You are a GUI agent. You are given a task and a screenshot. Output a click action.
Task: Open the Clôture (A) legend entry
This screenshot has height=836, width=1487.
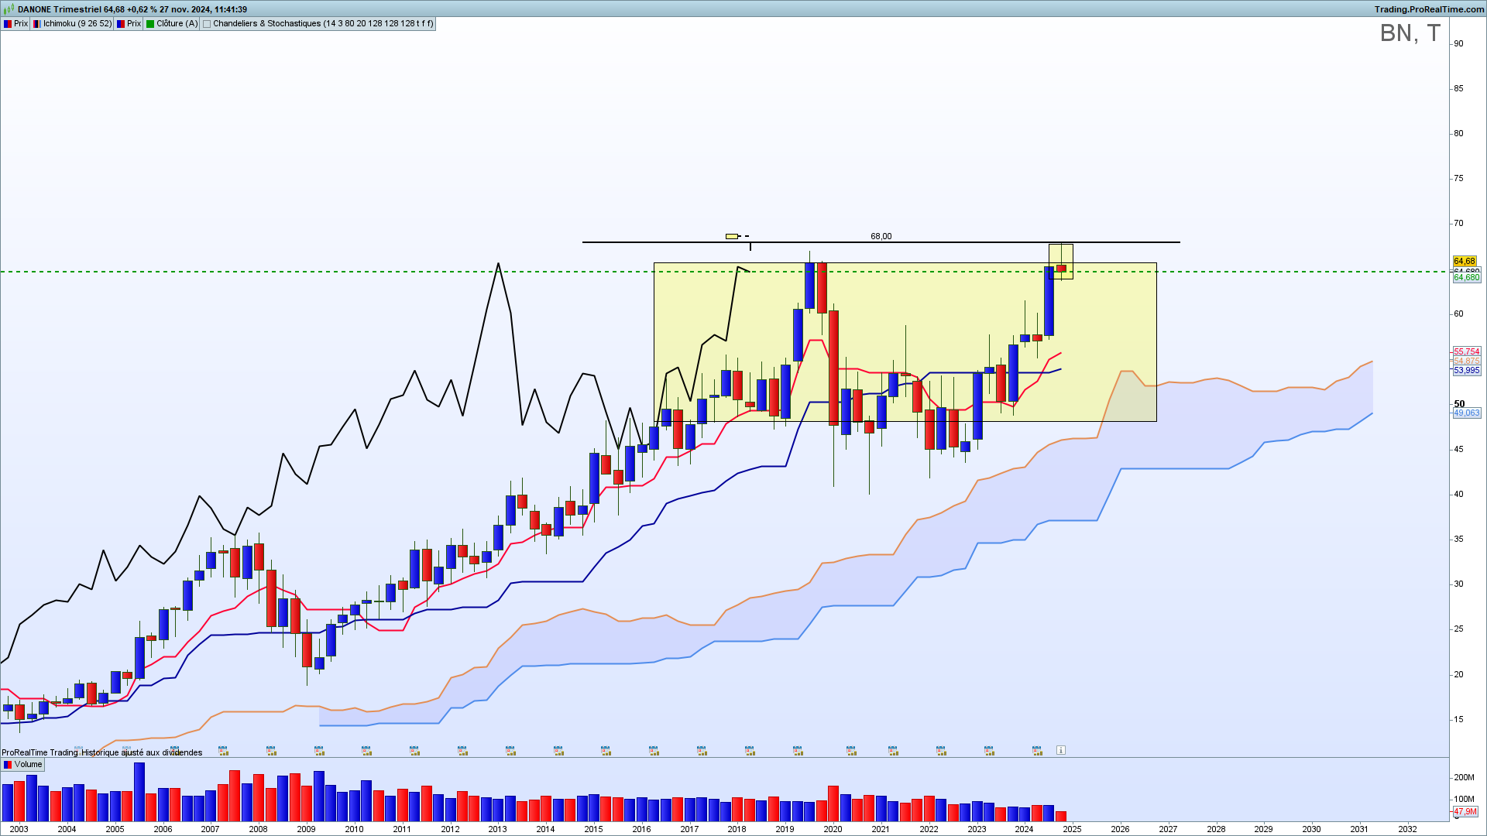(x=172, y=24)
